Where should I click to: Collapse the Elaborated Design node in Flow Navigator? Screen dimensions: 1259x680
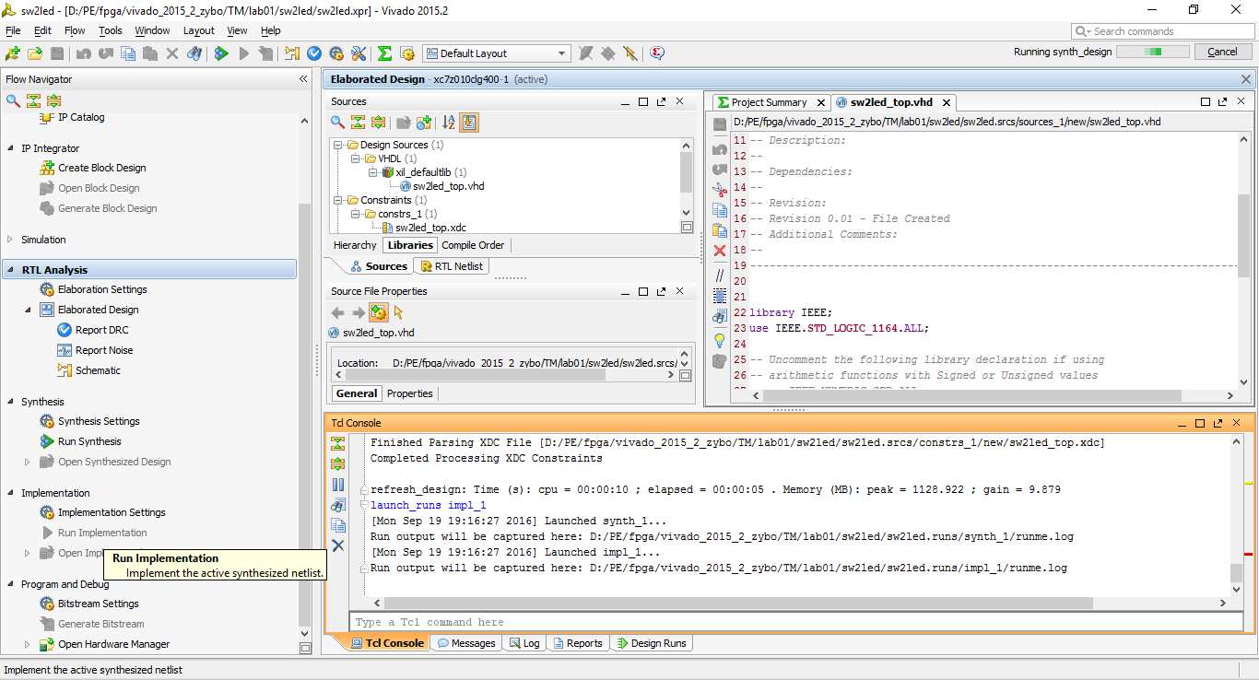pyautogui.click(x=28, y=310)
